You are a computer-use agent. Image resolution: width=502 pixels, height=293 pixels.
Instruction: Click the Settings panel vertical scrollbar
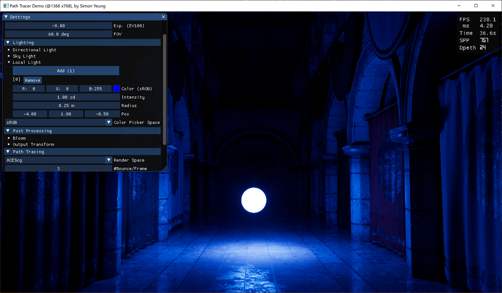tap(164, 89)
